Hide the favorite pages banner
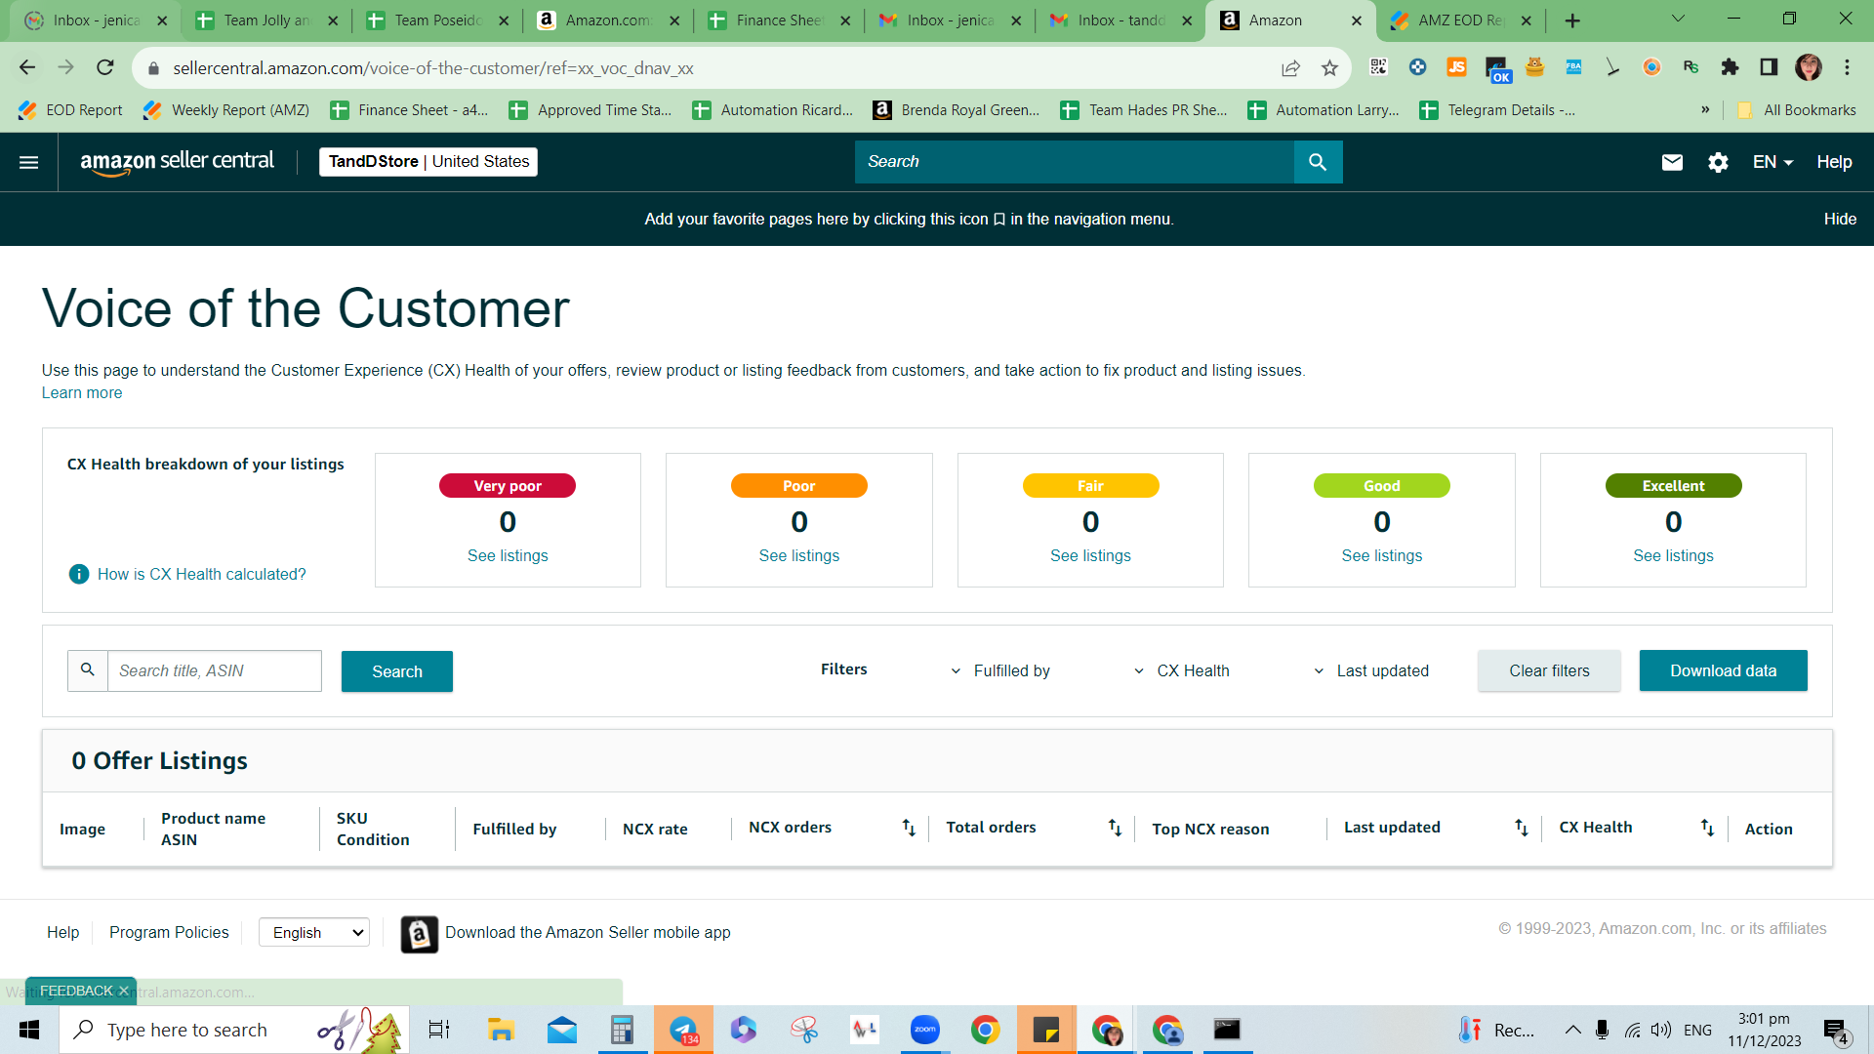This screenshot has height=1054, width=1874. click(1840, 220)
